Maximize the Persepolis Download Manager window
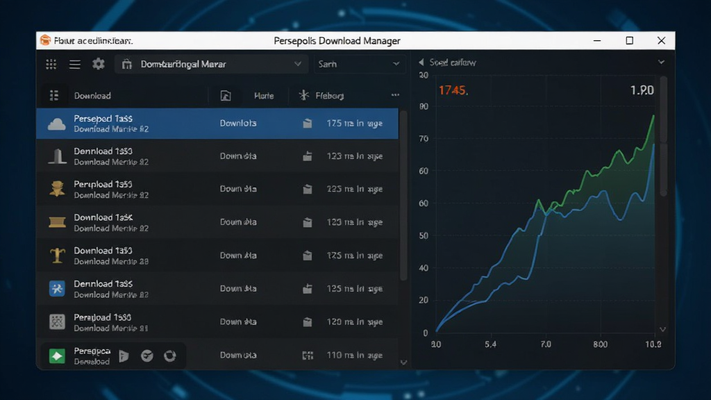 [629, 40]
